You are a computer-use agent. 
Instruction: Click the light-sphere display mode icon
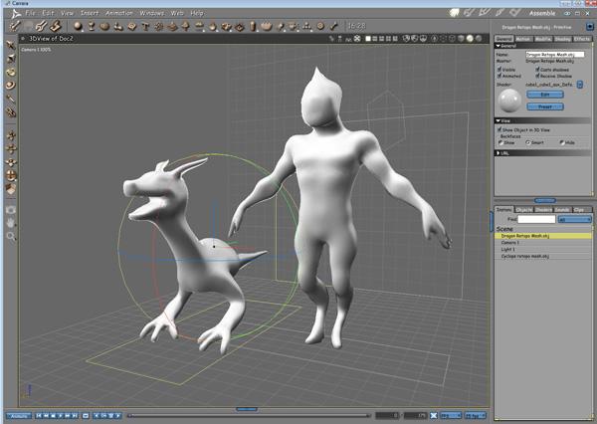click(x=470, y=39)
